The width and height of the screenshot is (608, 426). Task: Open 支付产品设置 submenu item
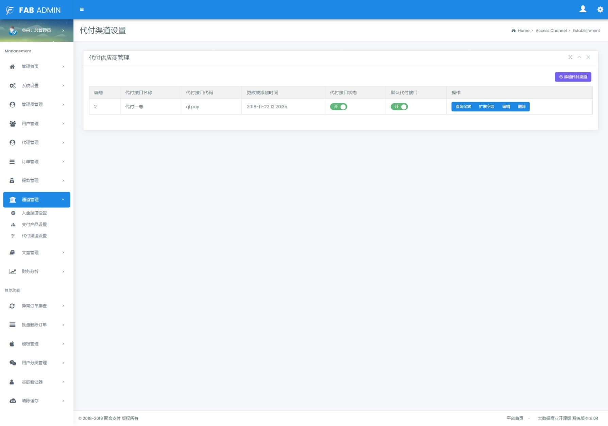pos(34,225)
